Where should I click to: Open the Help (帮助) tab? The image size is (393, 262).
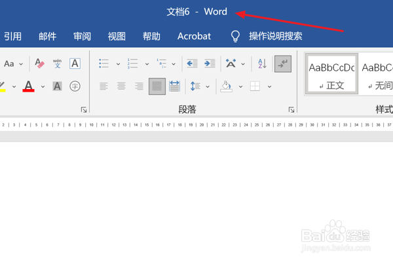(151, 37)
